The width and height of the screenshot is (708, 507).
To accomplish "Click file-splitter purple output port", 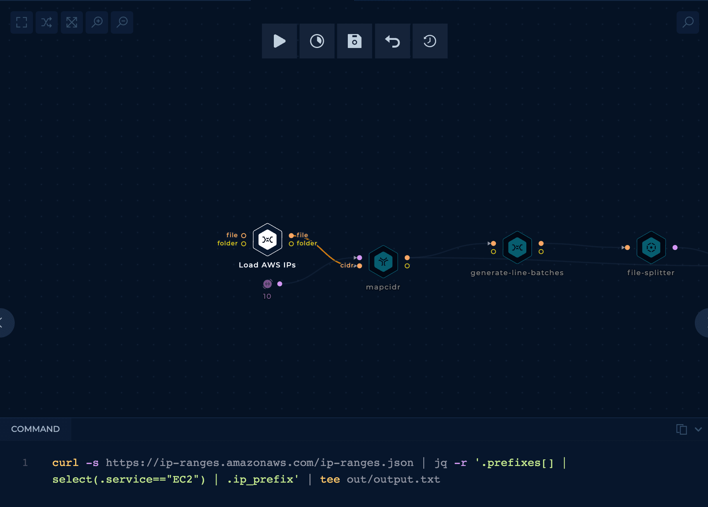I will [675, 247].
